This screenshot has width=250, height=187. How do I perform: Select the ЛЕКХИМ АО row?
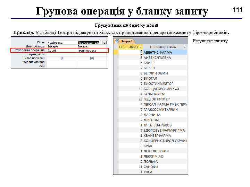[x=153, y=156]
